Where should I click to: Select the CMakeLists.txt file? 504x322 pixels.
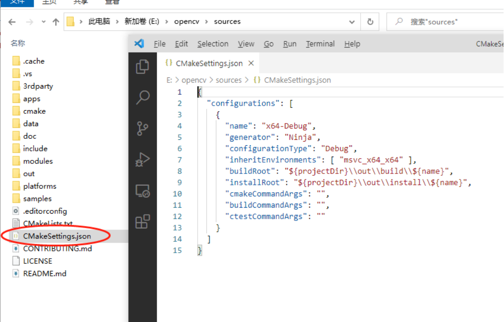(47, 224)
